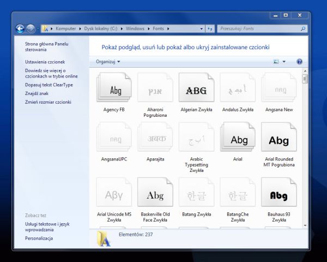Select the Baskerville Old Face Zwykła icon
This screenshot has width=327, height=262.
tap(155, 192)
